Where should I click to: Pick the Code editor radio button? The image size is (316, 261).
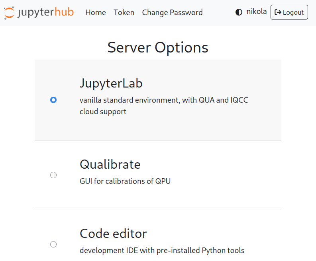(x=53, y=244)
